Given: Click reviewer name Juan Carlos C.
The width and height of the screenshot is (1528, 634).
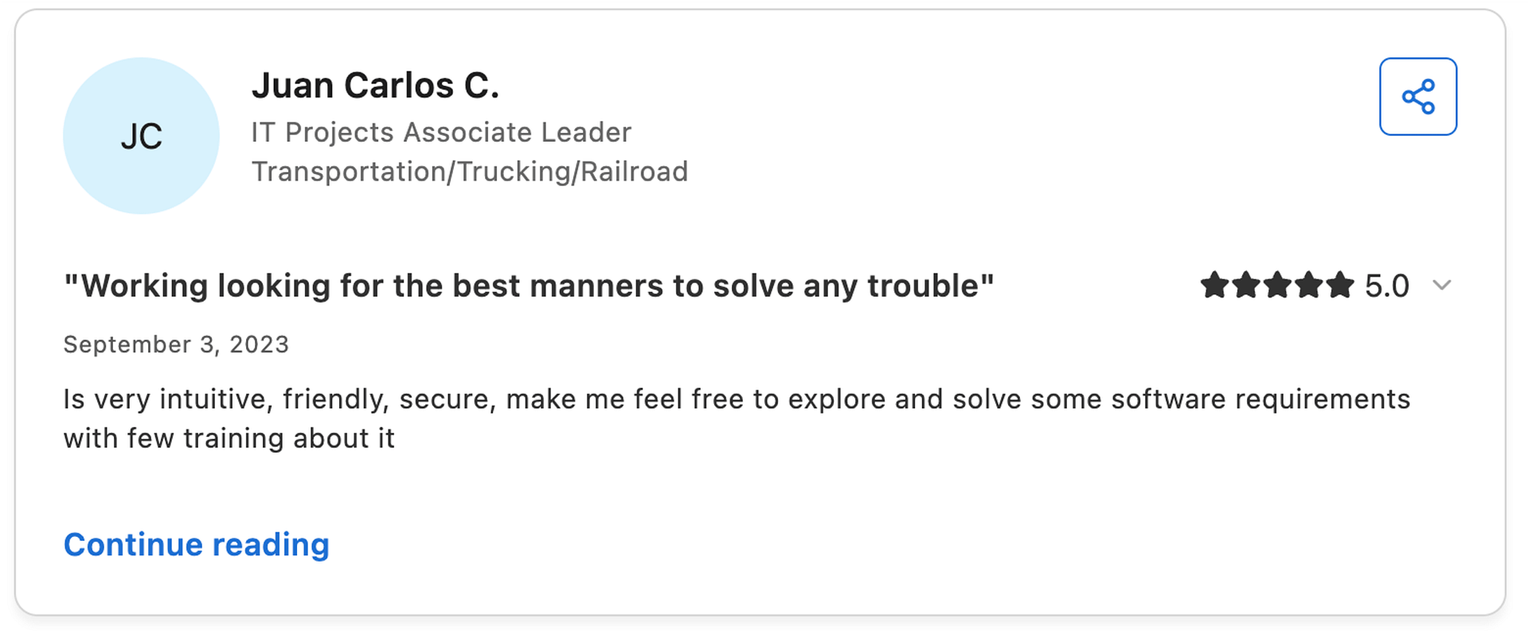Looking at the screenshot, I should pyautogui.click(x=375, y=85).
